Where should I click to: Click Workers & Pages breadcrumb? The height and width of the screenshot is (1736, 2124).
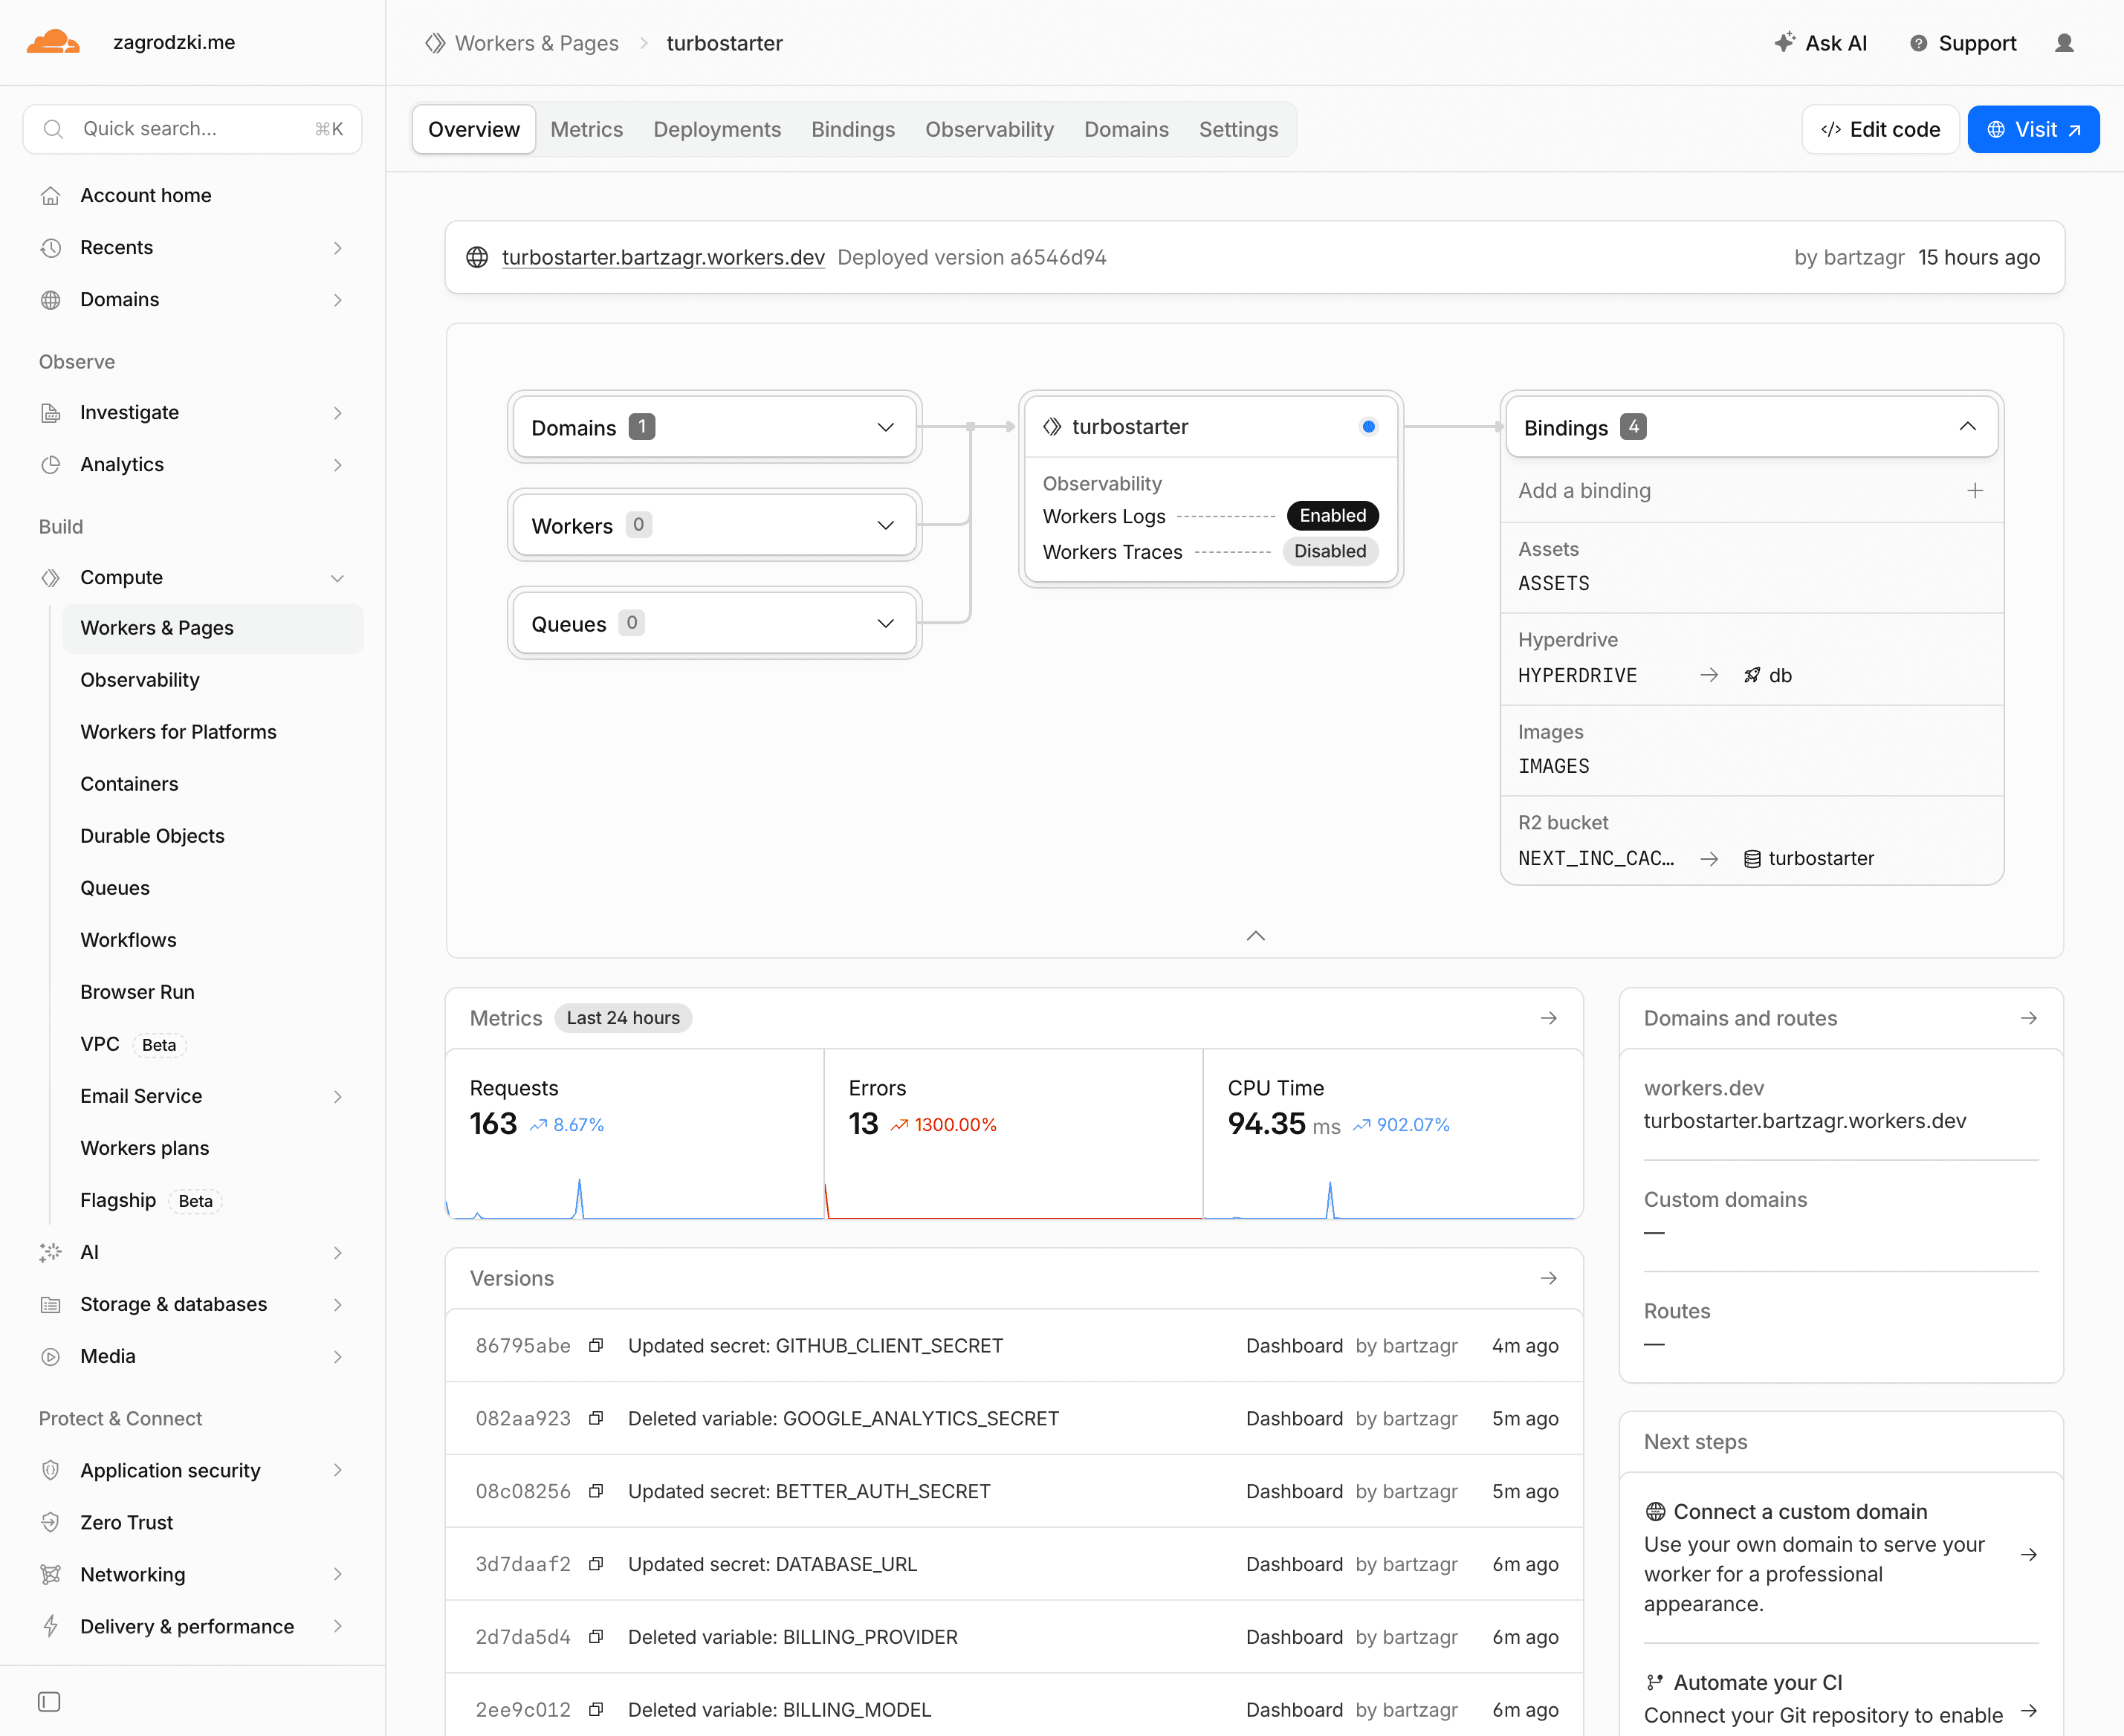[536, 43]
